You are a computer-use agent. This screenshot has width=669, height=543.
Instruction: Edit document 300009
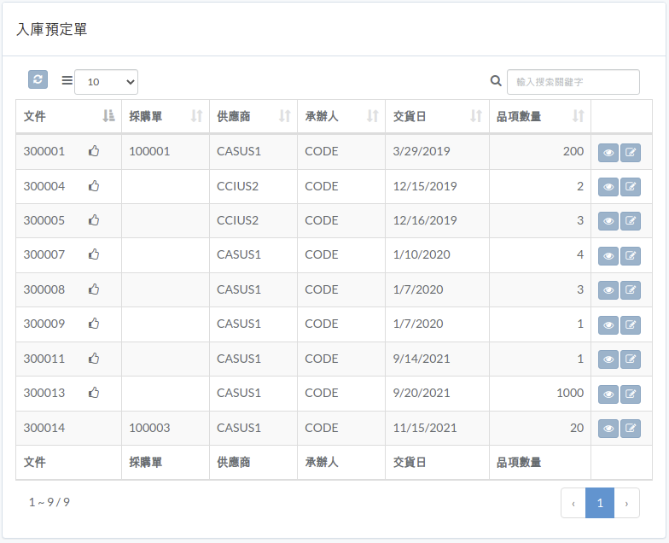coord(631,325)
